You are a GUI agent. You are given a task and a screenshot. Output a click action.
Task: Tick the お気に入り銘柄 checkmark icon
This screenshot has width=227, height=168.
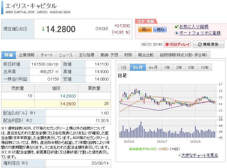coord(176,27)
